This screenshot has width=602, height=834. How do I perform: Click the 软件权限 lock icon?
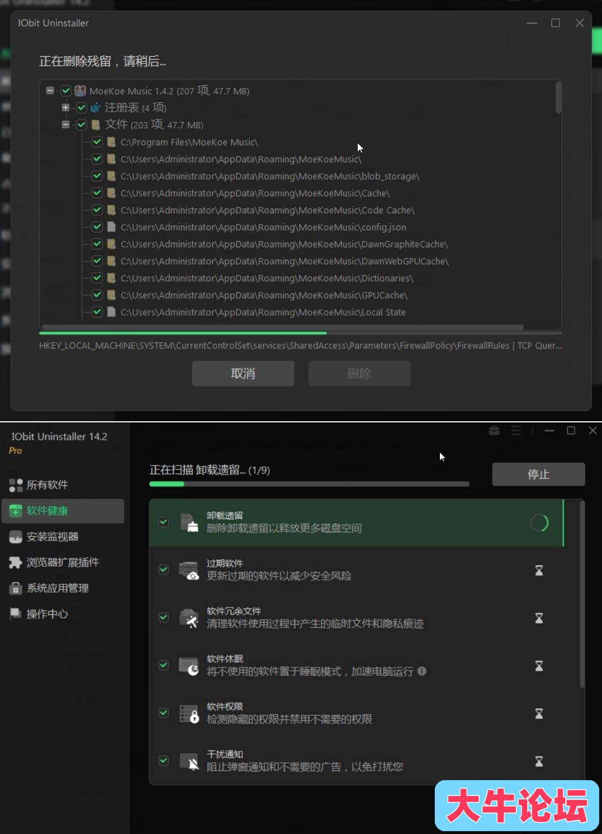pos(189,713)
